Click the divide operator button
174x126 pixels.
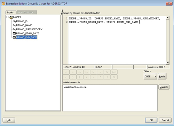pos(107,77)
